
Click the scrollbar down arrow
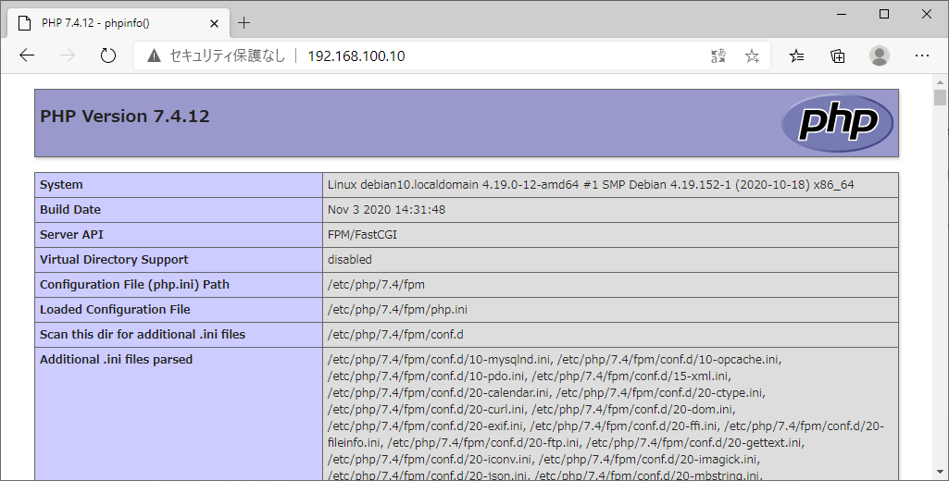pyautogui.click(x=940, y=472)
